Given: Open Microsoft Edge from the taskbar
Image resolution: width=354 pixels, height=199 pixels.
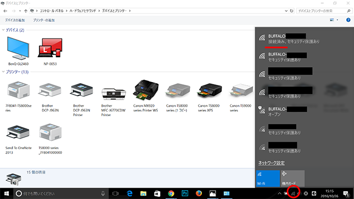Looking at the screenshot, I should pos(130,193).
